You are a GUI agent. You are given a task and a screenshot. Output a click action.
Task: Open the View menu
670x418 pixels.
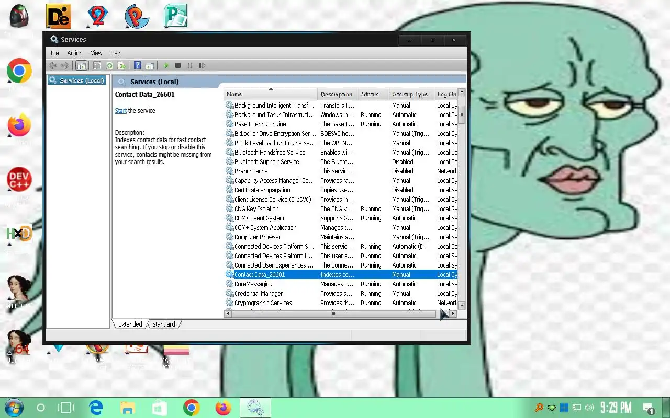(97, 53)
